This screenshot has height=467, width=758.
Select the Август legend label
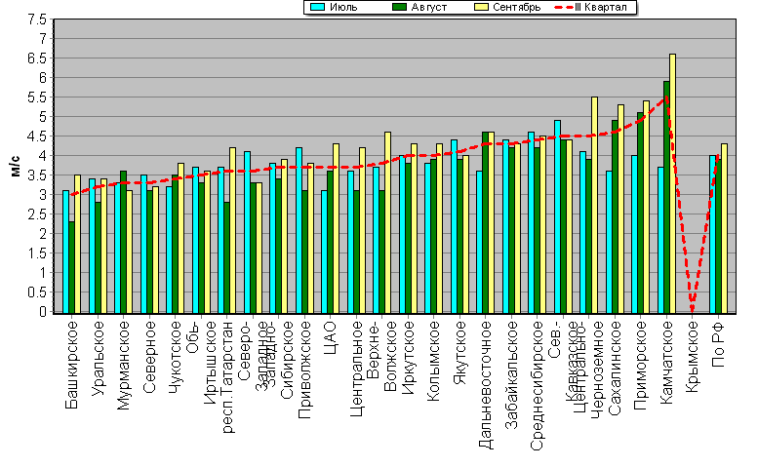pos(429,7)
